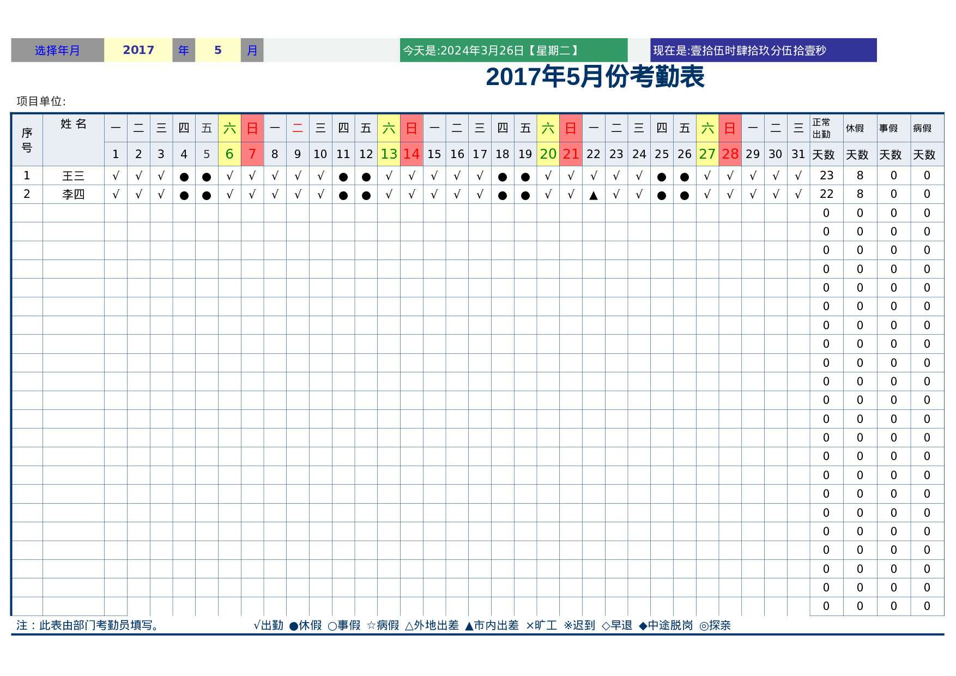This screenshot has height=676, width=956.
Task: Open the year selector showing 2017
Action: [x=138, y=50]
